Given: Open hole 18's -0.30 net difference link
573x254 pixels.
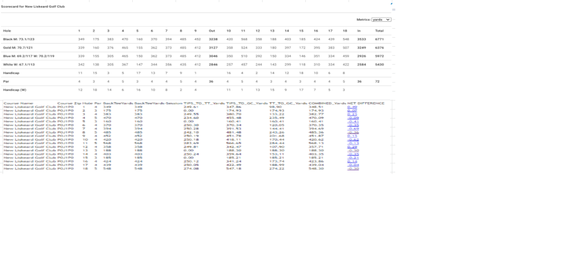Looking at the screenshot, I should pyautogui.click(x=353, y=169).
